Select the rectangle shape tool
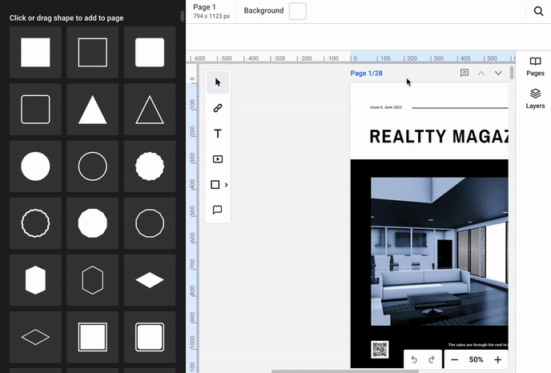Image resolution: width=551 pixels, height=373 pixels. pos(215,185)
